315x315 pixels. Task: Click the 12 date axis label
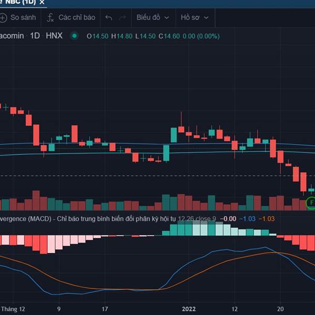pos(235,309)
